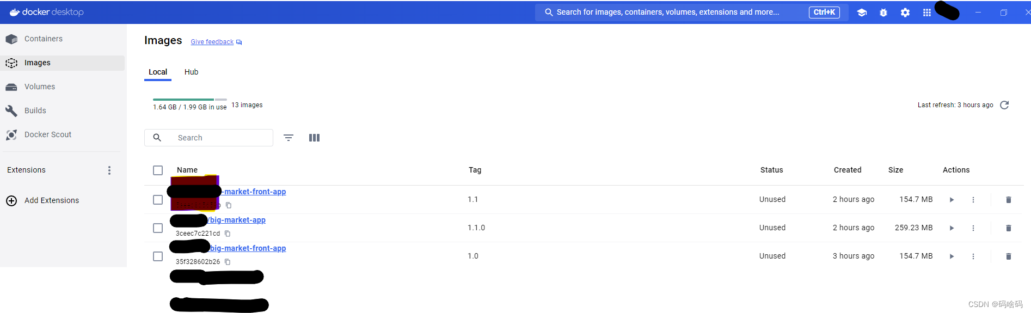Open the big-market-app image link
The image size is (1031, 313).
[x=237, y=220]
